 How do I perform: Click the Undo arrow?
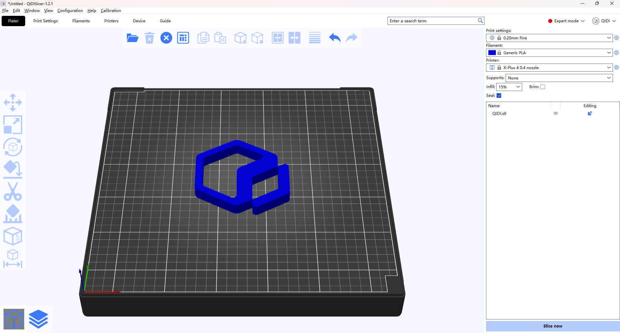335,38
